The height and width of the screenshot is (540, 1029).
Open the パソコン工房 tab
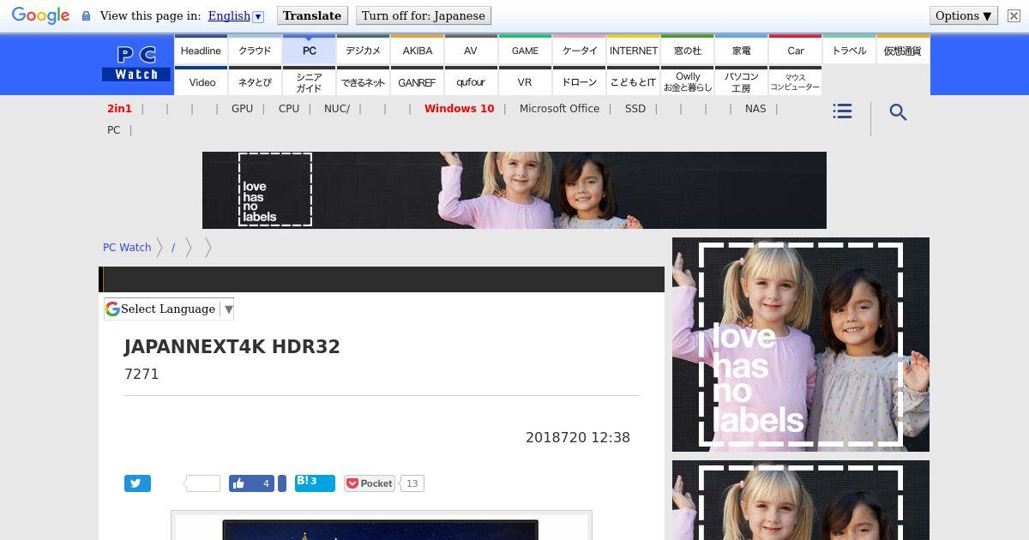741,81
